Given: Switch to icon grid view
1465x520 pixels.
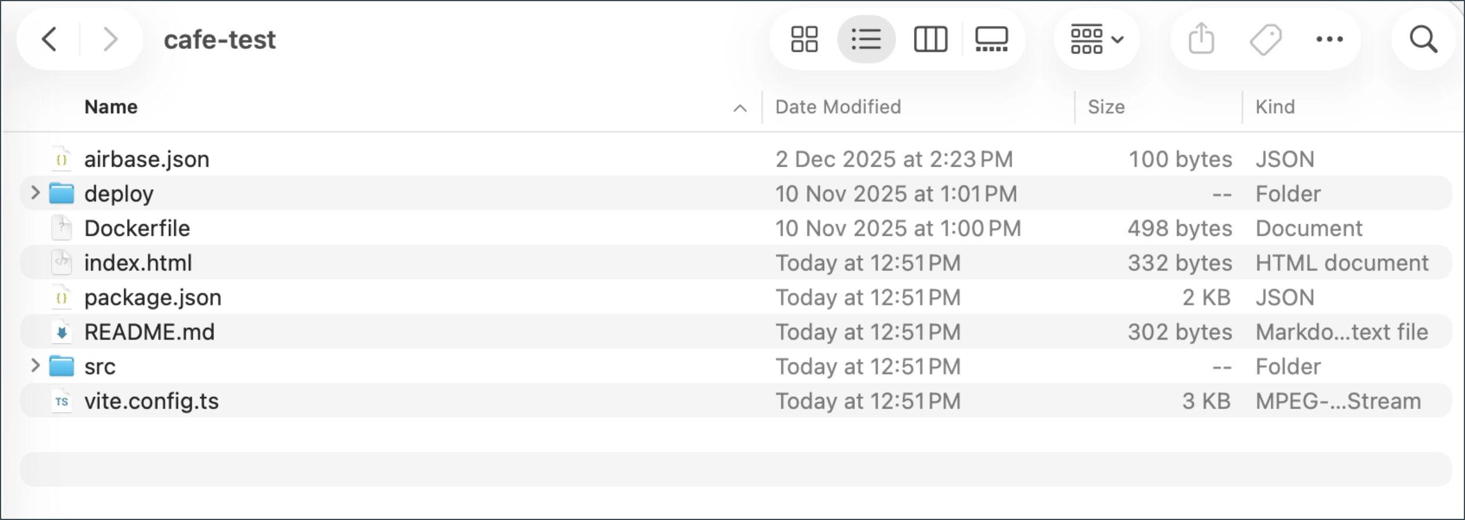Looking at the screenshot, I should (x=804, y=39).
